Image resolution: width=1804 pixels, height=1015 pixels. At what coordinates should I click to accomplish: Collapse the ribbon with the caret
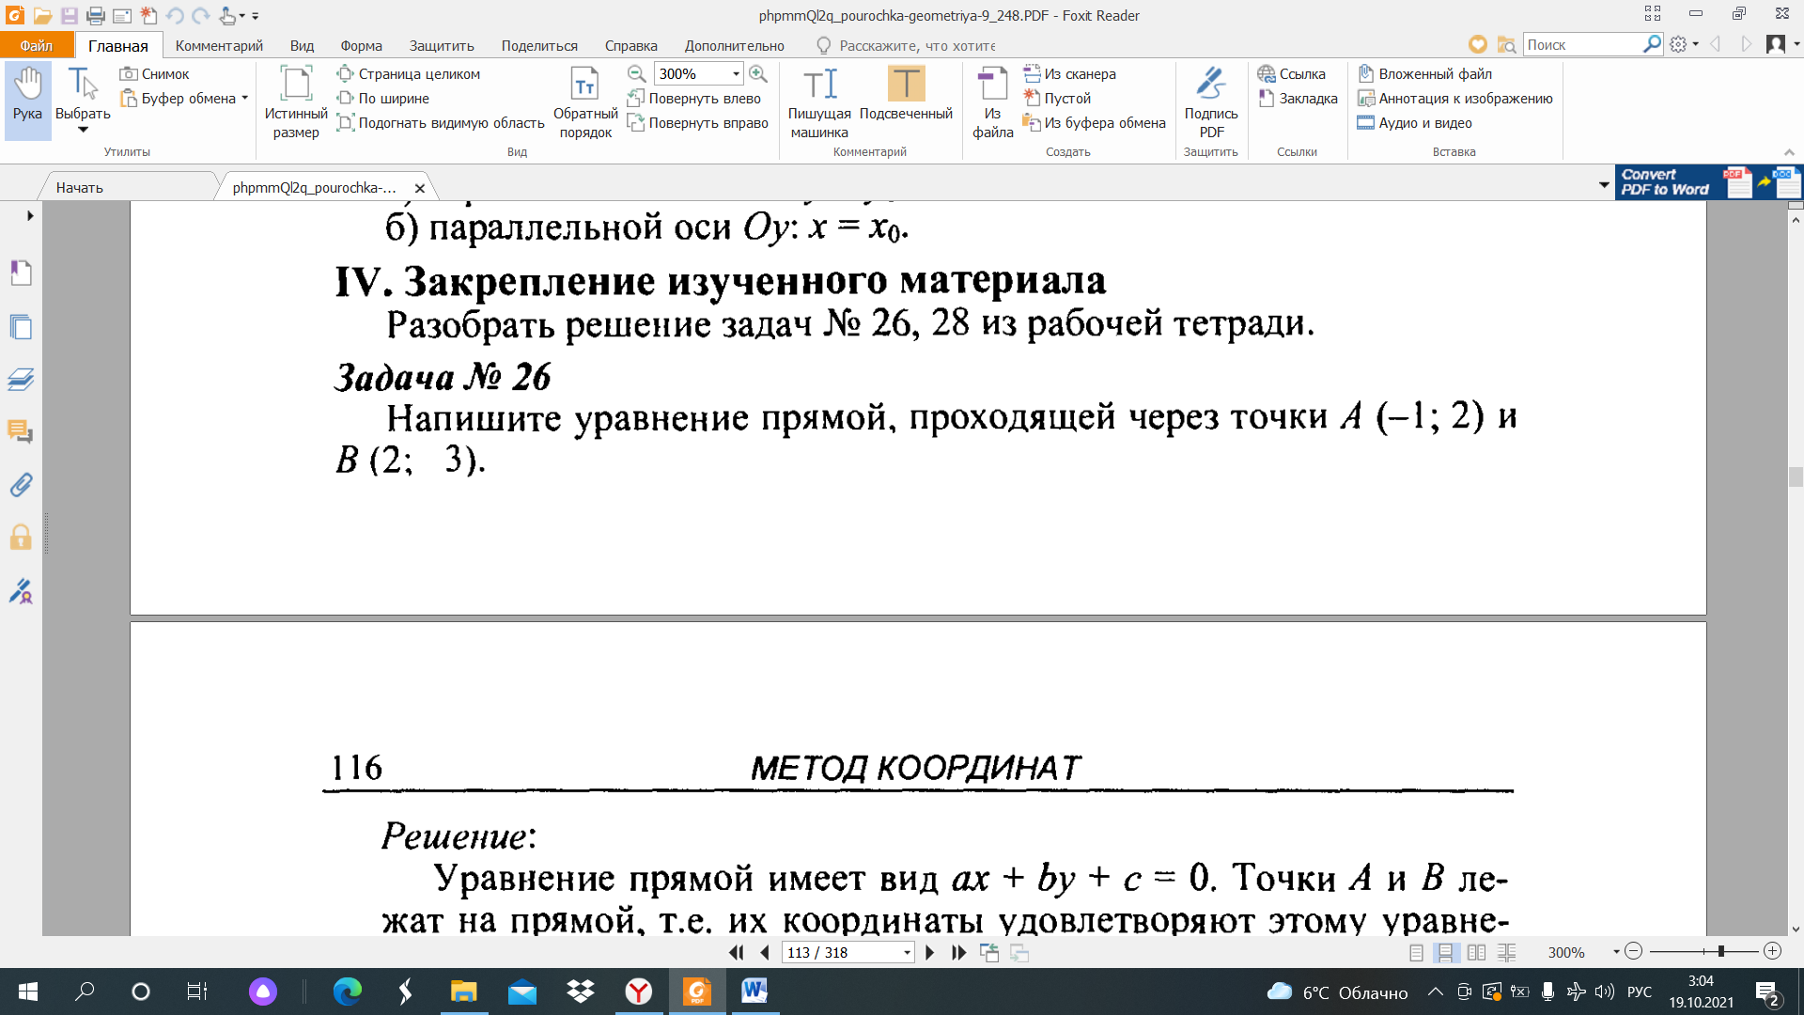[1789, 151]
